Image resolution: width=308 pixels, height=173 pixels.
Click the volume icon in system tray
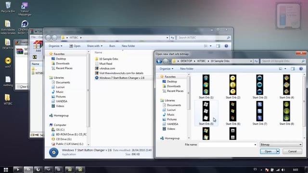tap(283, 170)
